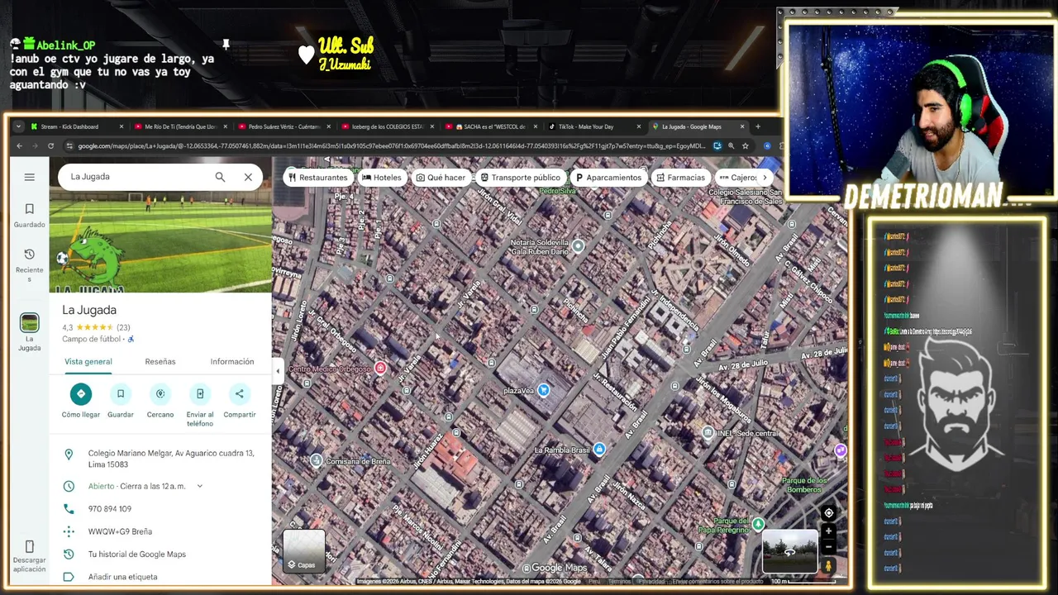Click La Rambla Brasil shopping pin
Screen dimensions: 1058x595
point(599,450)
